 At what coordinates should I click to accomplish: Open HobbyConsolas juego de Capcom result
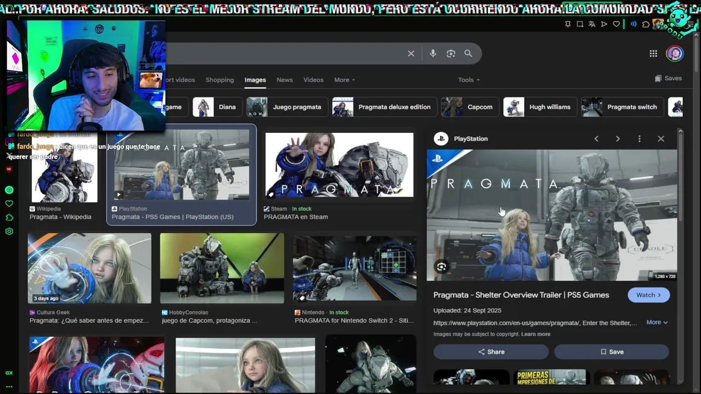(x=209, y=321)
